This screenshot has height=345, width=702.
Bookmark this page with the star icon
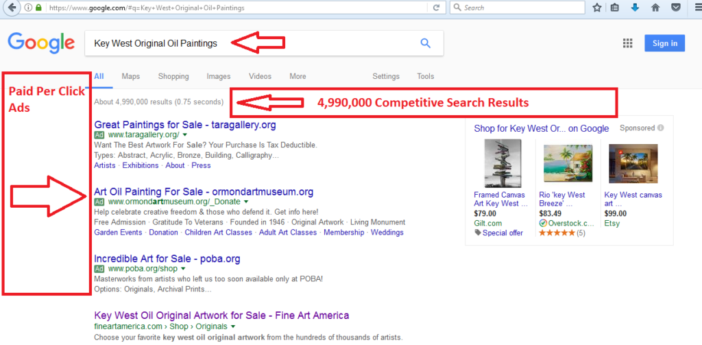[x=597, y=8]
